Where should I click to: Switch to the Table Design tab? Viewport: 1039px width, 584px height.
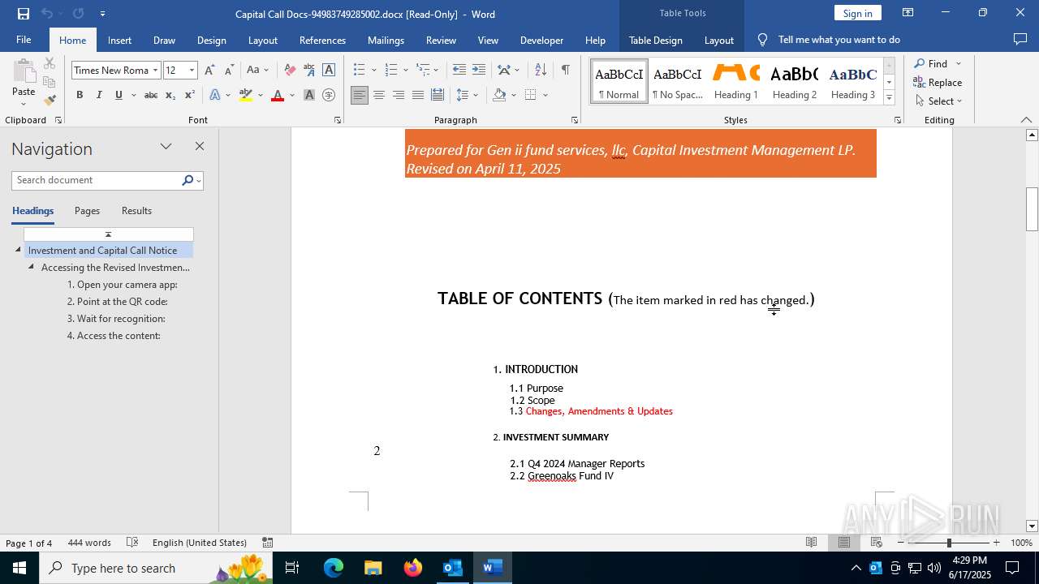[x=655, y=40]
